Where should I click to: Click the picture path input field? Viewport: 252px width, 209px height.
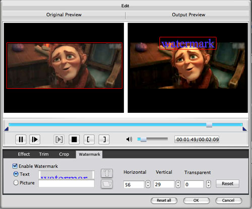coord(67,183)
